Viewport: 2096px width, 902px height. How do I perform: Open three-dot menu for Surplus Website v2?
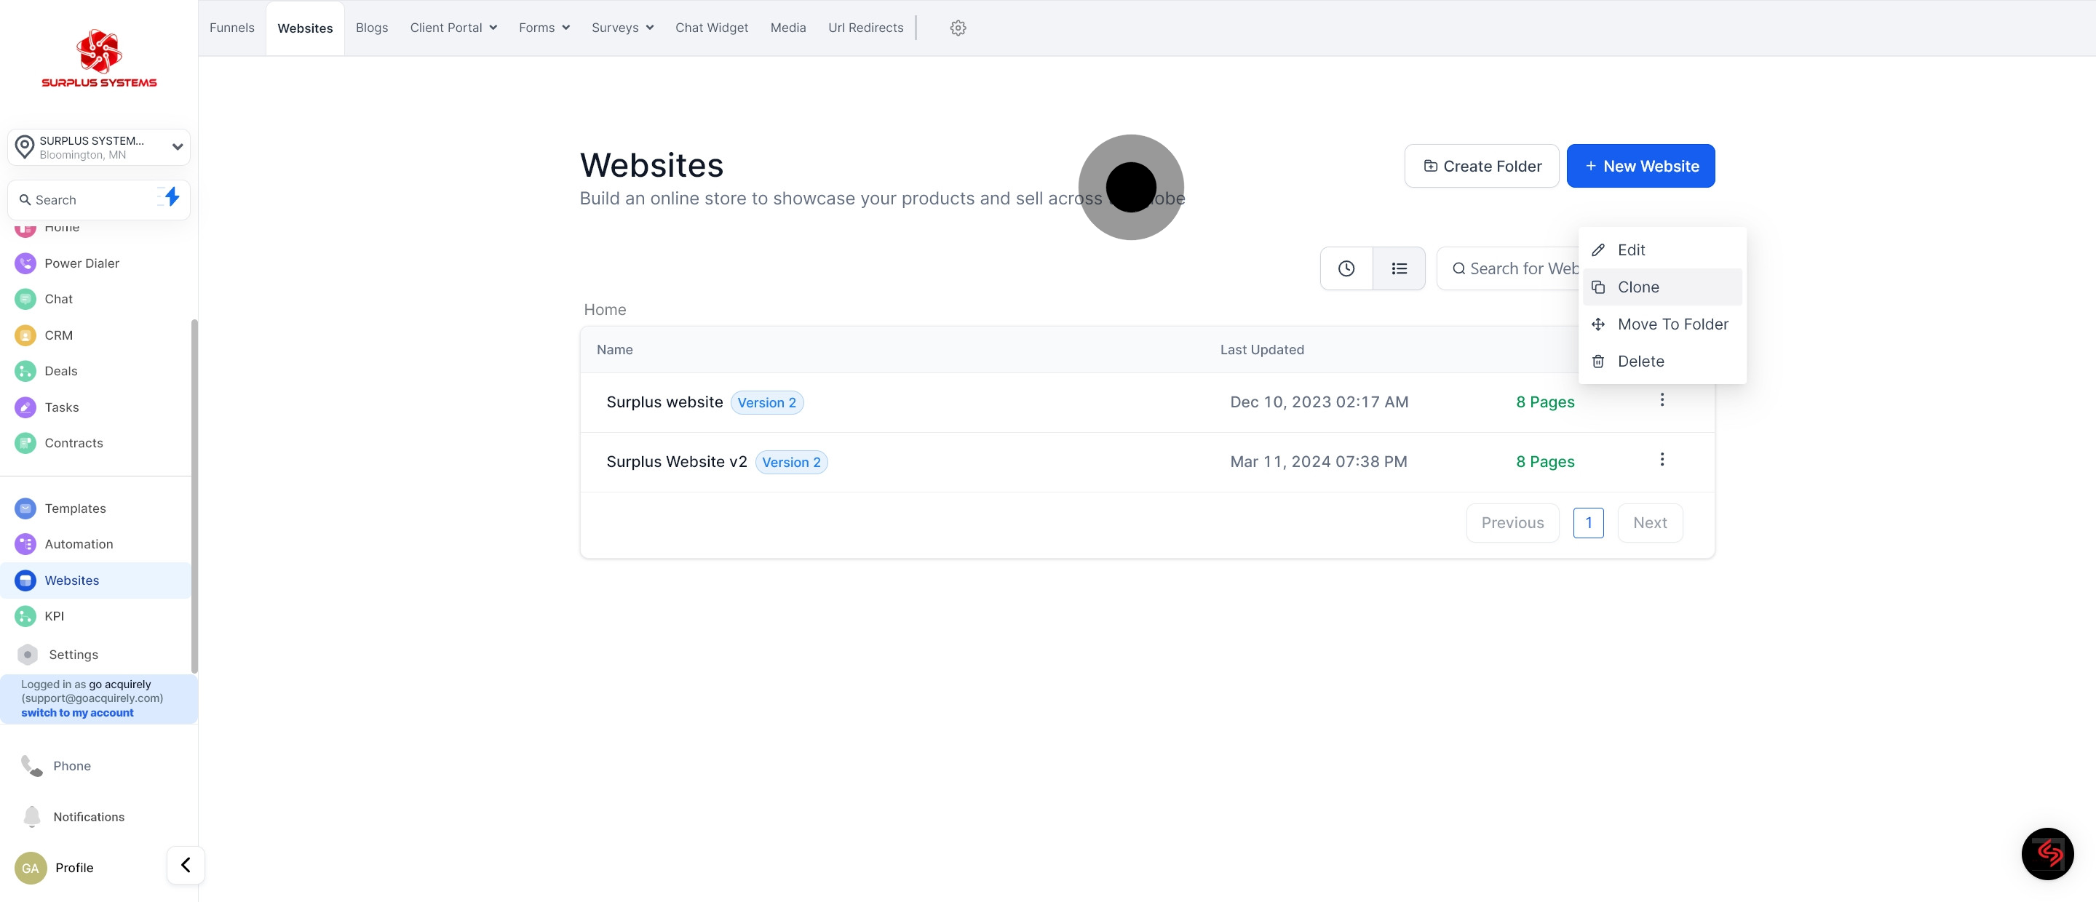(1662, 460)
